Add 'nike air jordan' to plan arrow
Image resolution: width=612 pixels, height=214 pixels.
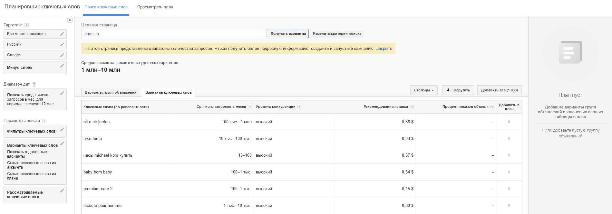click(x=509, y=122)
